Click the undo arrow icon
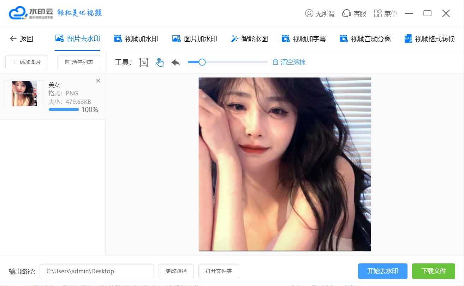The image size is (464, 286). [x=176, y=62]
